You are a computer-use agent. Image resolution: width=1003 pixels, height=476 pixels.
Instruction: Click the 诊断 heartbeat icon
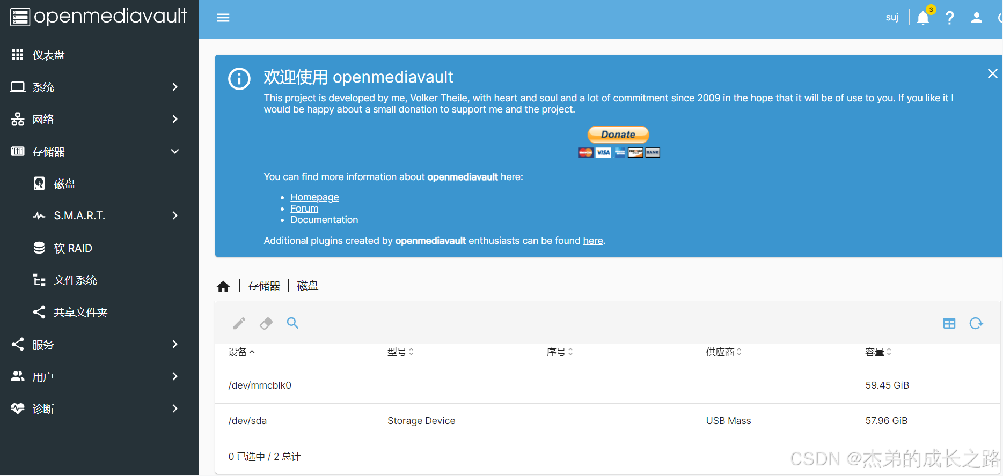18,408
